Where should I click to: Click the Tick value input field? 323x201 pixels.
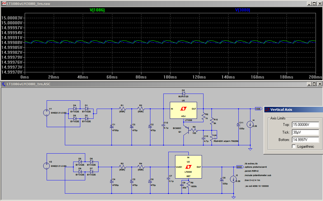(305, 132)
